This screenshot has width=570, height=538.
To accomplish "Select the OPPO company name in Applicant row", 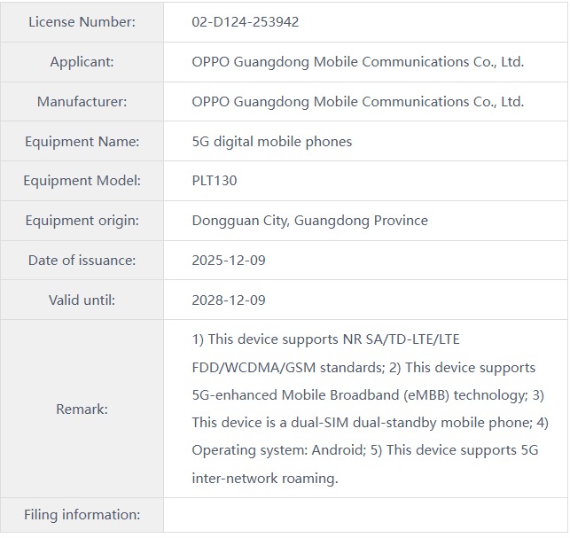I will (357, 62).
